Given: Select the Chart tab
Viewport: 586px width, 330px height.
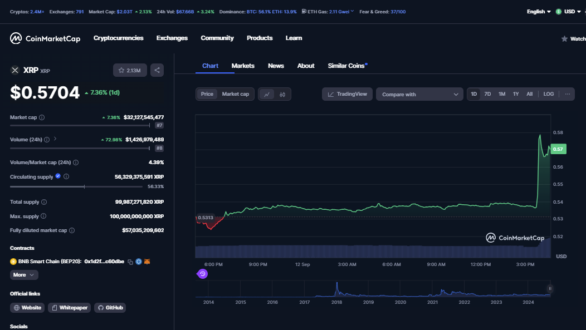Looking at the screenshot, I should point(210,66).
